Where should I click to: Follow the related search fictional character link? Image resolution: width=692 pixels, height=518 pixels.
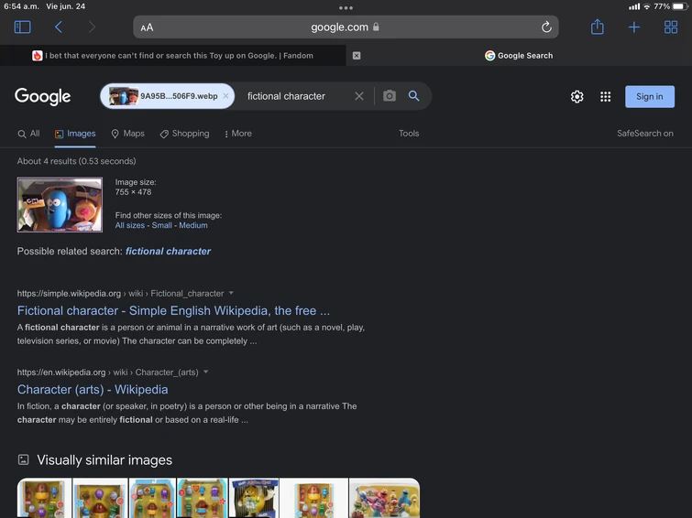pyautogui.click(x=168, y=252)
